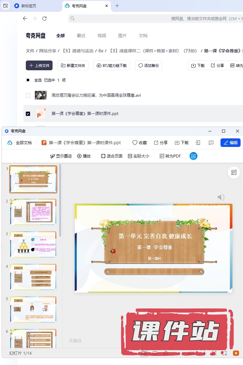Click the blue 编辑 edit button
243x365 pixels.
[230, 143]
